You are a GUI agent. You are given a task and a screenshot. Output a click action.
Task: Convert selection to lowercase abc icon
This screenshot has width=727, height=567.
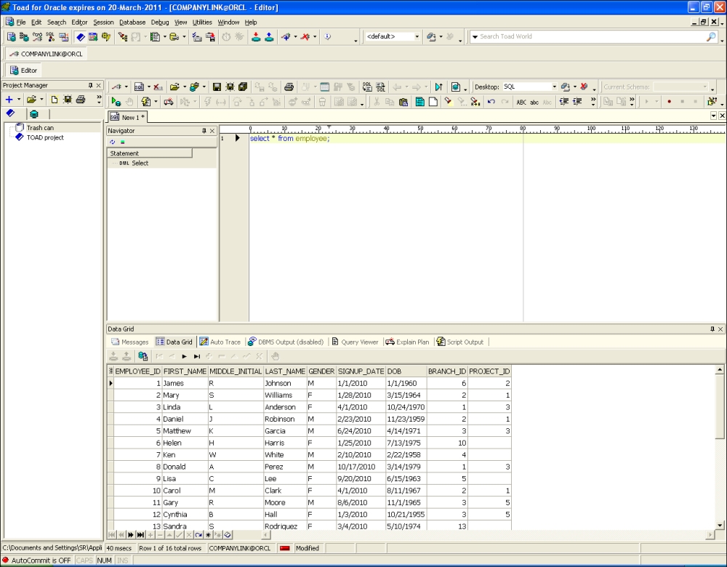pos(534,102)
